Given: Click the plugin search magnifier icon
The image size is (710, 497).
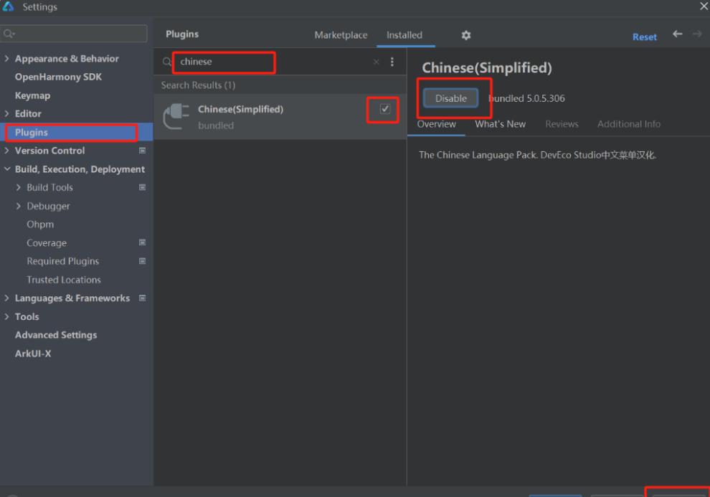Looking at the screenshot, I should coord(167,62).
